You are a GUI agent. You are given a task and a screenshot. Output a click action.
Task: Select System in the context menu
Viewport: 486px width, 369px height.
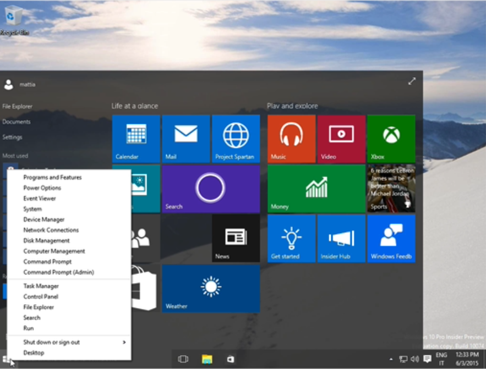click(x=68, y=209)
